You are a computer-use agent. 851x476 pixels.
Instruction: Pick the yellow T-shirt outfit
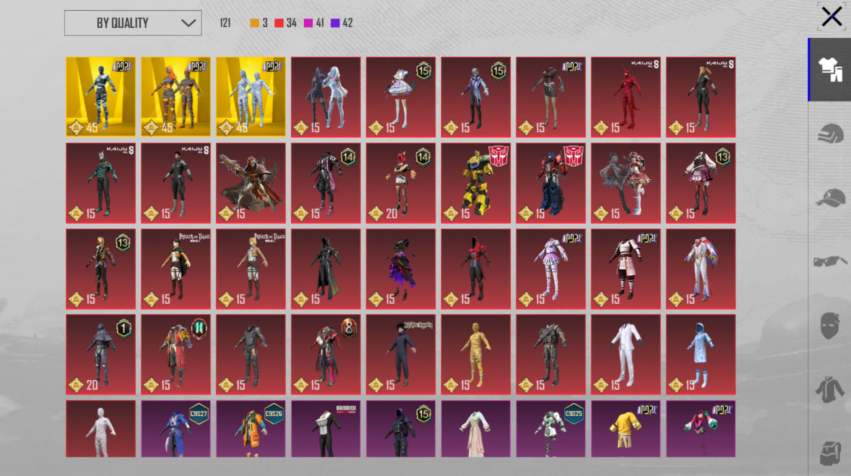pos(626,429)
